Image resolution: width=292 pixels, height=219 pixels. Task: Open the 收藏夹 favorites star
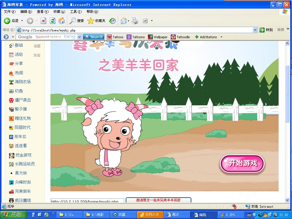click(96, 21)
